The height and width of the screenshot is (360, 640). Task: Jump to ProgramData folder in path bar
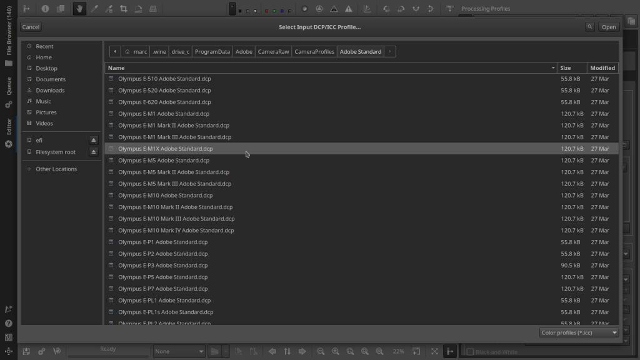tap(212, 51)
